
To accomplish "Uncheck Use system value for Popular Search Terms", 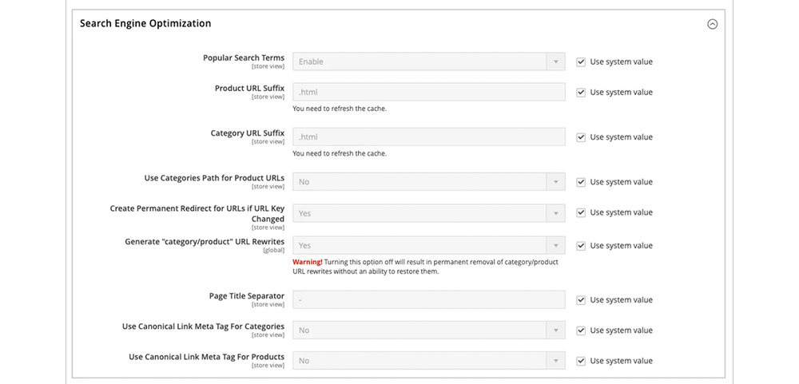I will coord(582,61).
